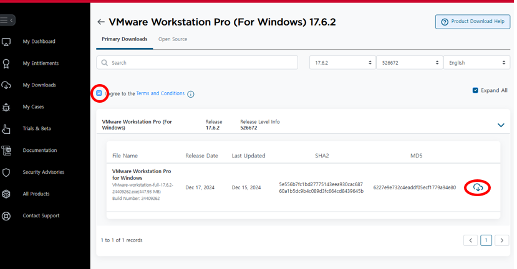Viewport: 517px width, 269px height.
Task: Click the info icon next to Terms and Conditions
Action: [191, 94]
